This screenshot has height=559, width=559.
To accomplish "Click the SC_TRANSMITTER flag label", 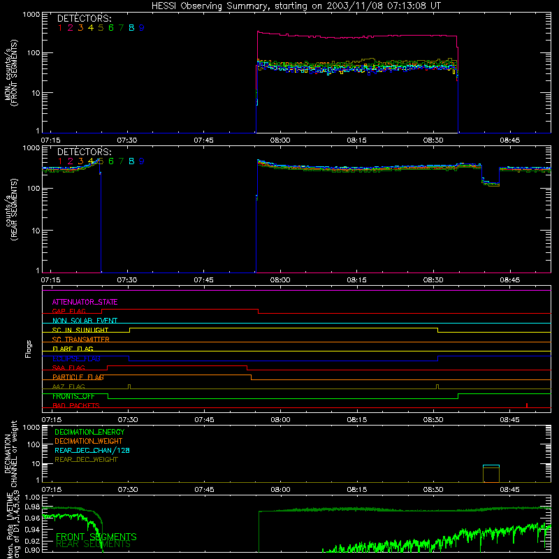I will pyautogui.click(x=80, y=340).
